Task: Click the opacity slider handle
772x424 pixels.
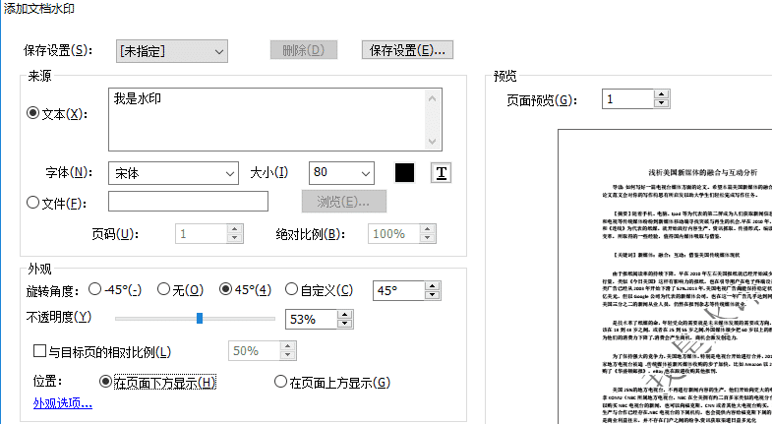Action: (x=200, y=318)
